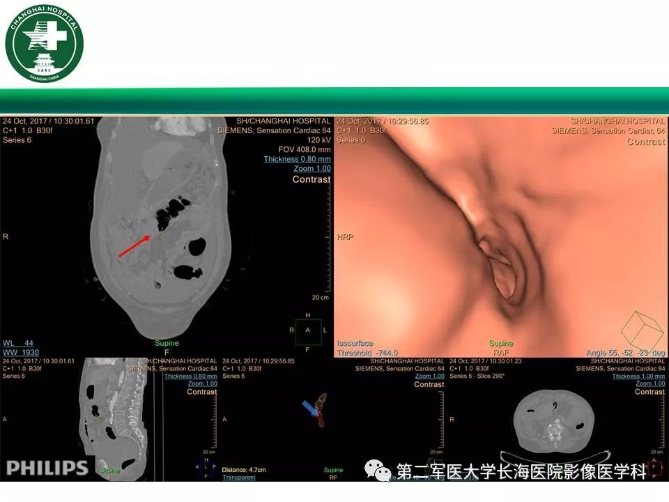Click the Distance: 4.7cm measurement
This screenshot has width=669, height=502.
tap(244, 469)
